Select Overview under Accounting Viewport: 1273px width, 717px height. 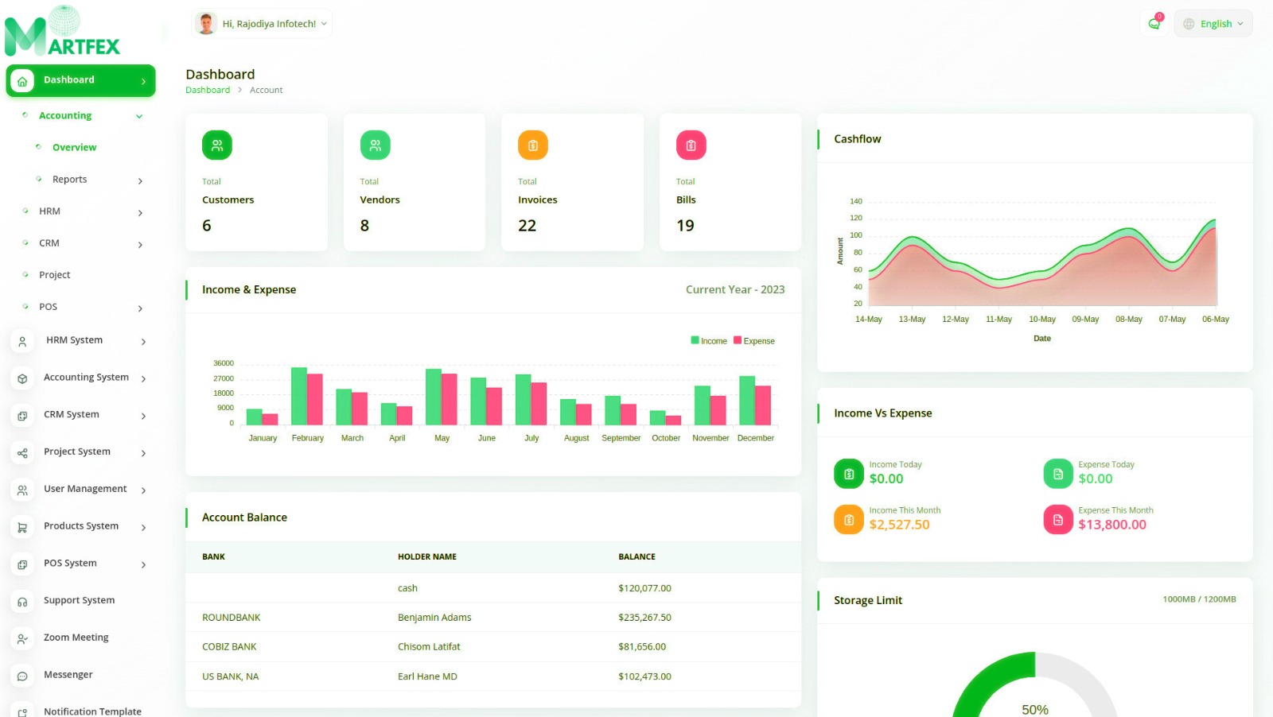pos(74,148)
